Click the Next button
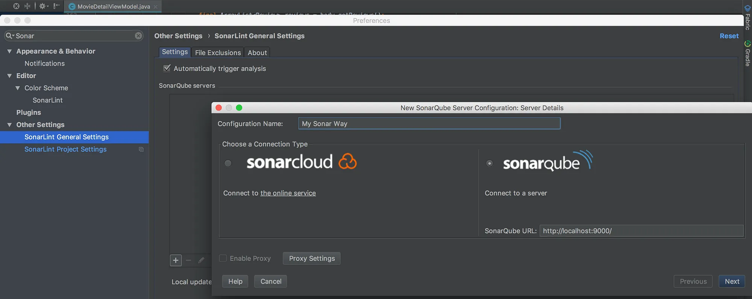This screenshot has width=752, height=299. (732, 281)
